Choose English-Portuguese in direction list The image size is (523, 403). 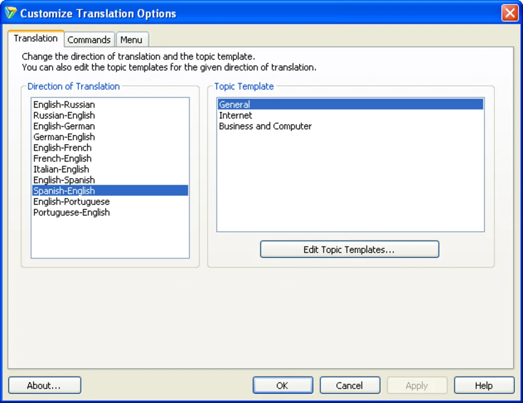[110, 201]
